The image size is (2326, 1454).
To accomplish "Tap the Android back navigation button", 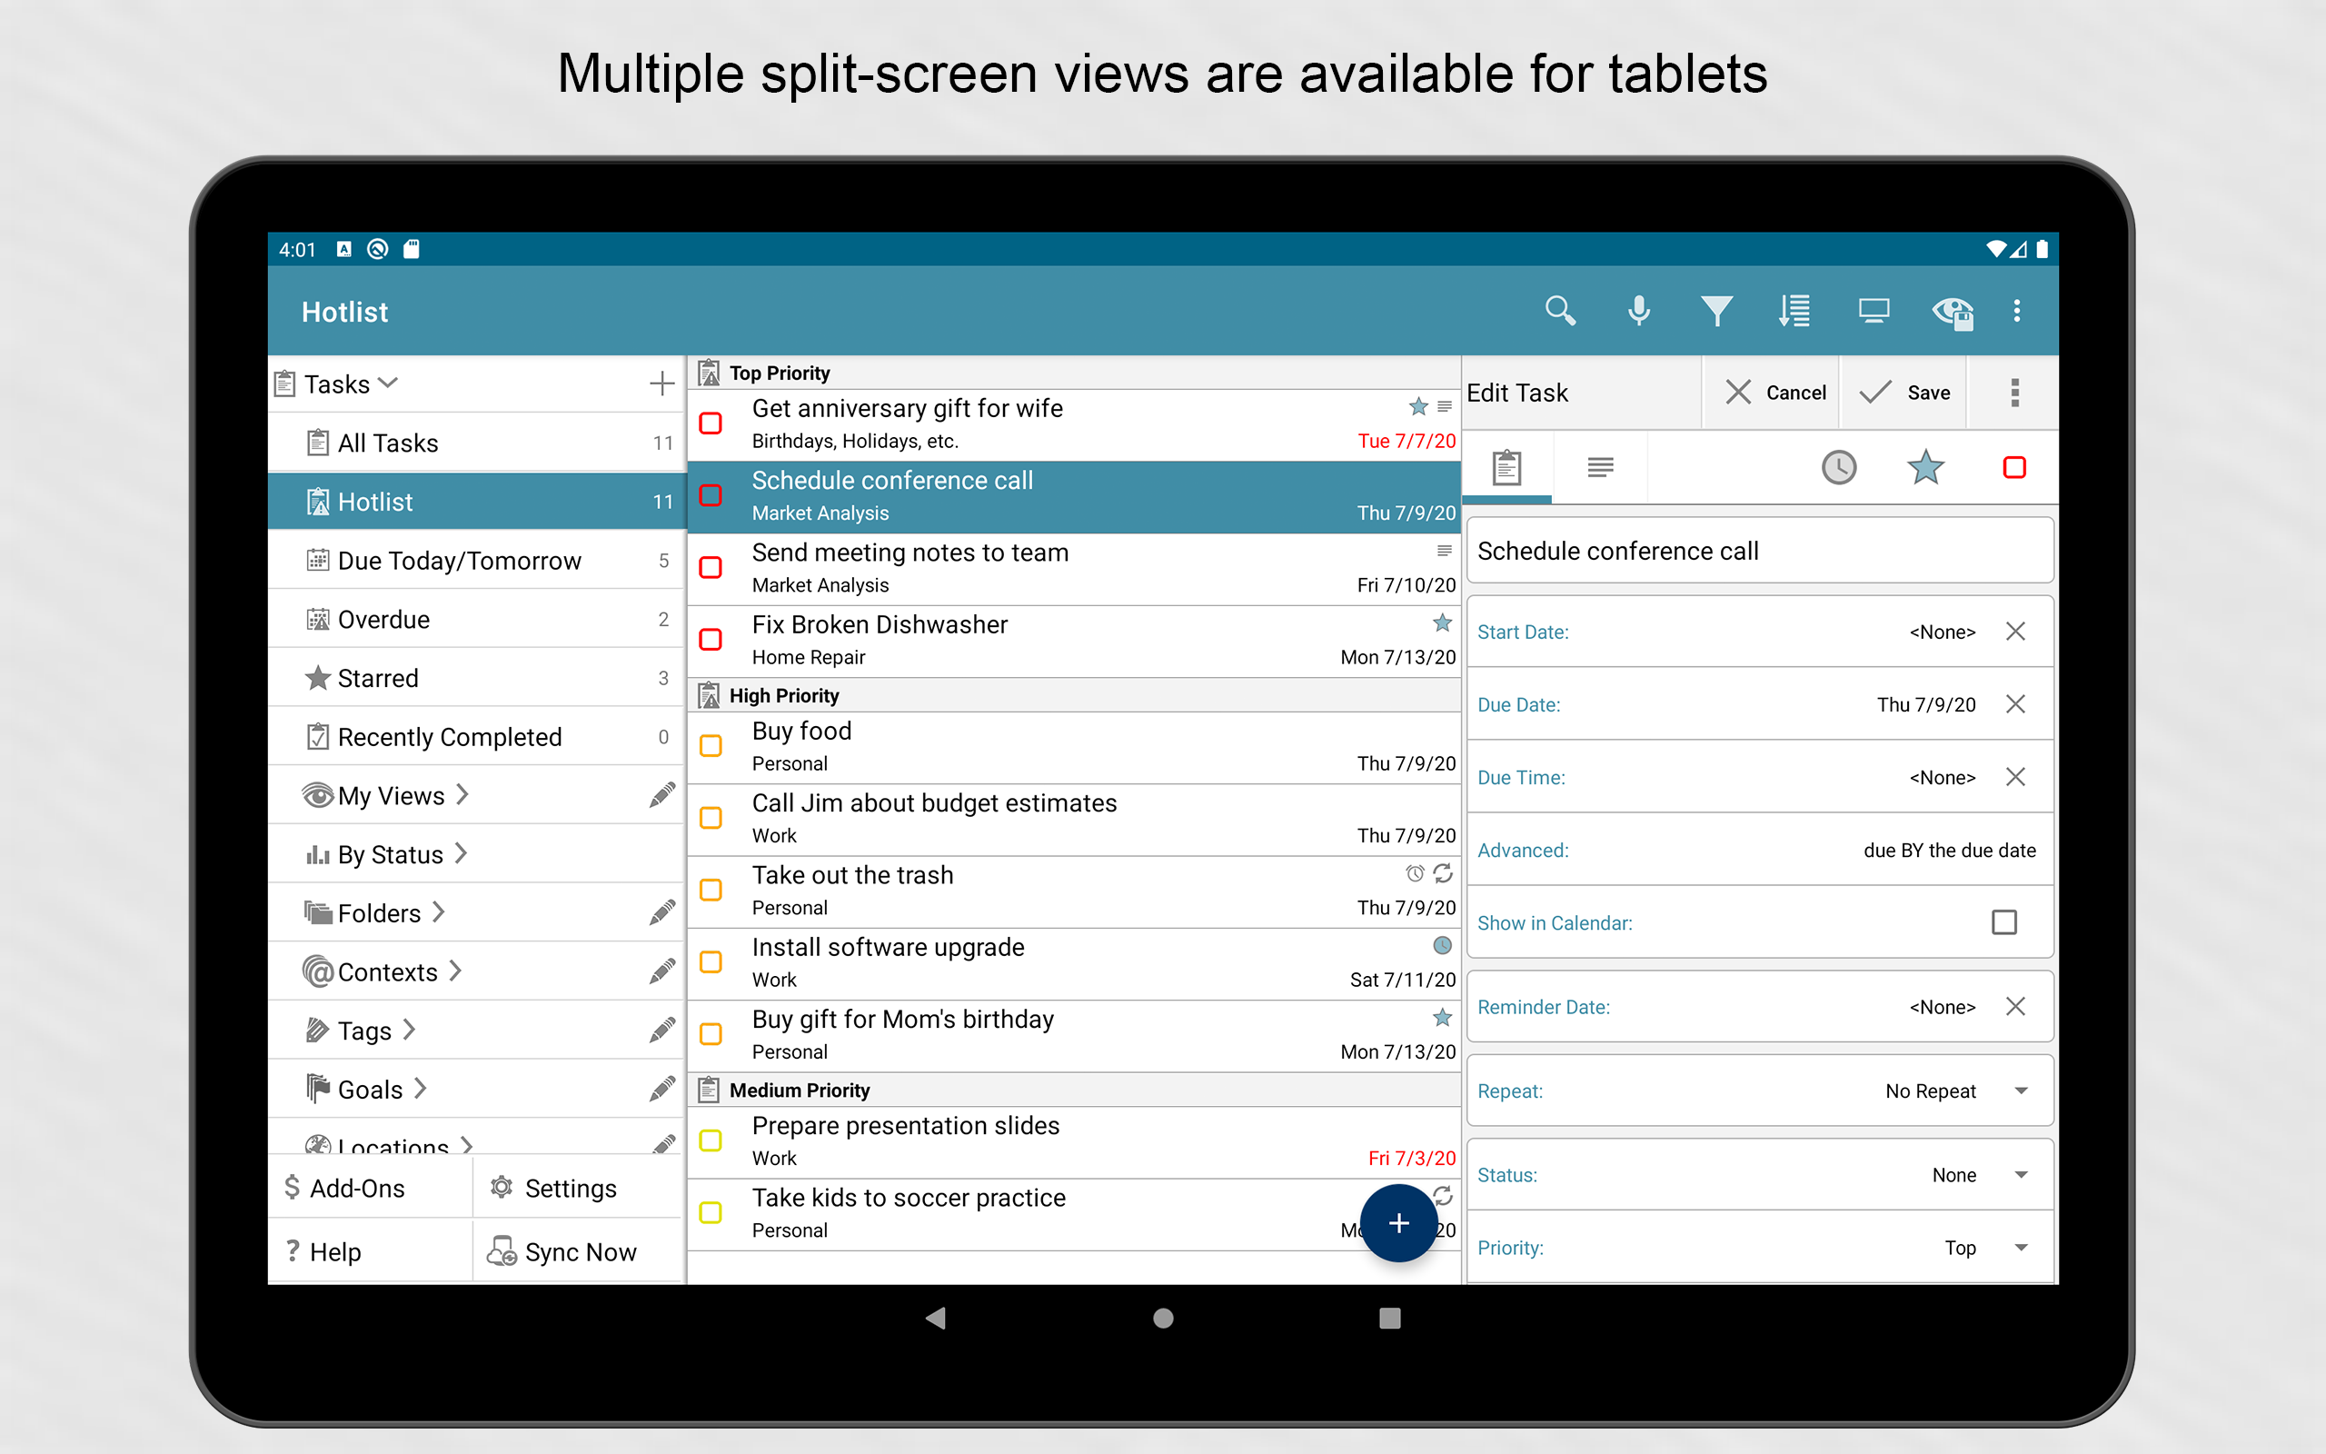I will (x=935, y=1318).
